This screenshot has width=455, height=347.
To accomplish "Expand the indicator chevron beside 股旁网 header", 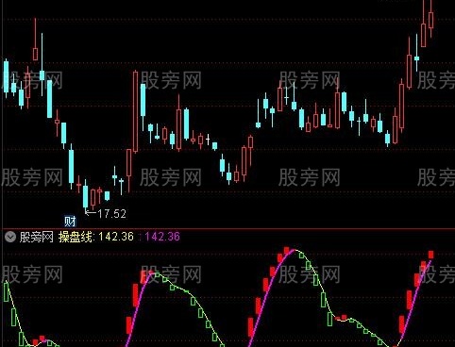I will point(10,237).
